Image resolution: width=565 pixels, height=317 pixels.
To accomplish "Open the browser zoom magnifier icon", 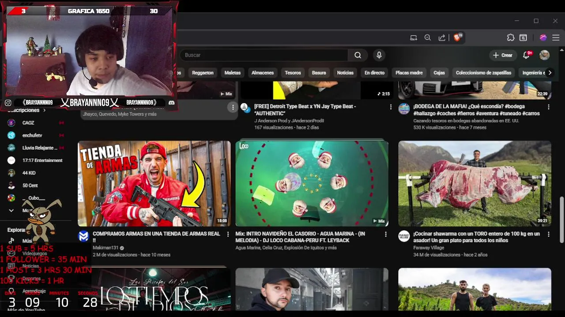I will point(427,37).
